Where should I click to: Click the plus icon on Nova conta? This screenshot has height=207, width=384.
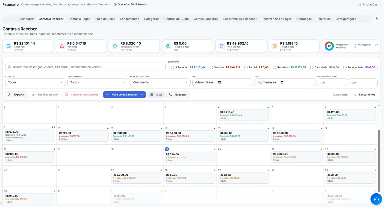tap(107, 95)
